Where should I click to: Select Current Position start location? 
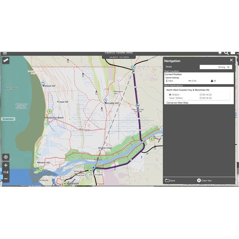(x=174, y=74)
